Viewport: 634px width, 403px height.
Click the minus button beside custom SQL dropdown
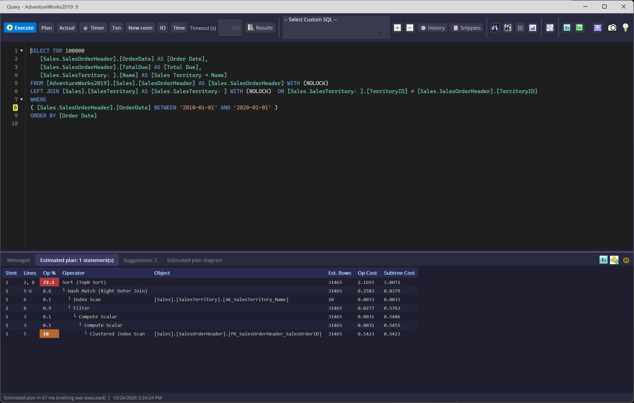[410, 28]
